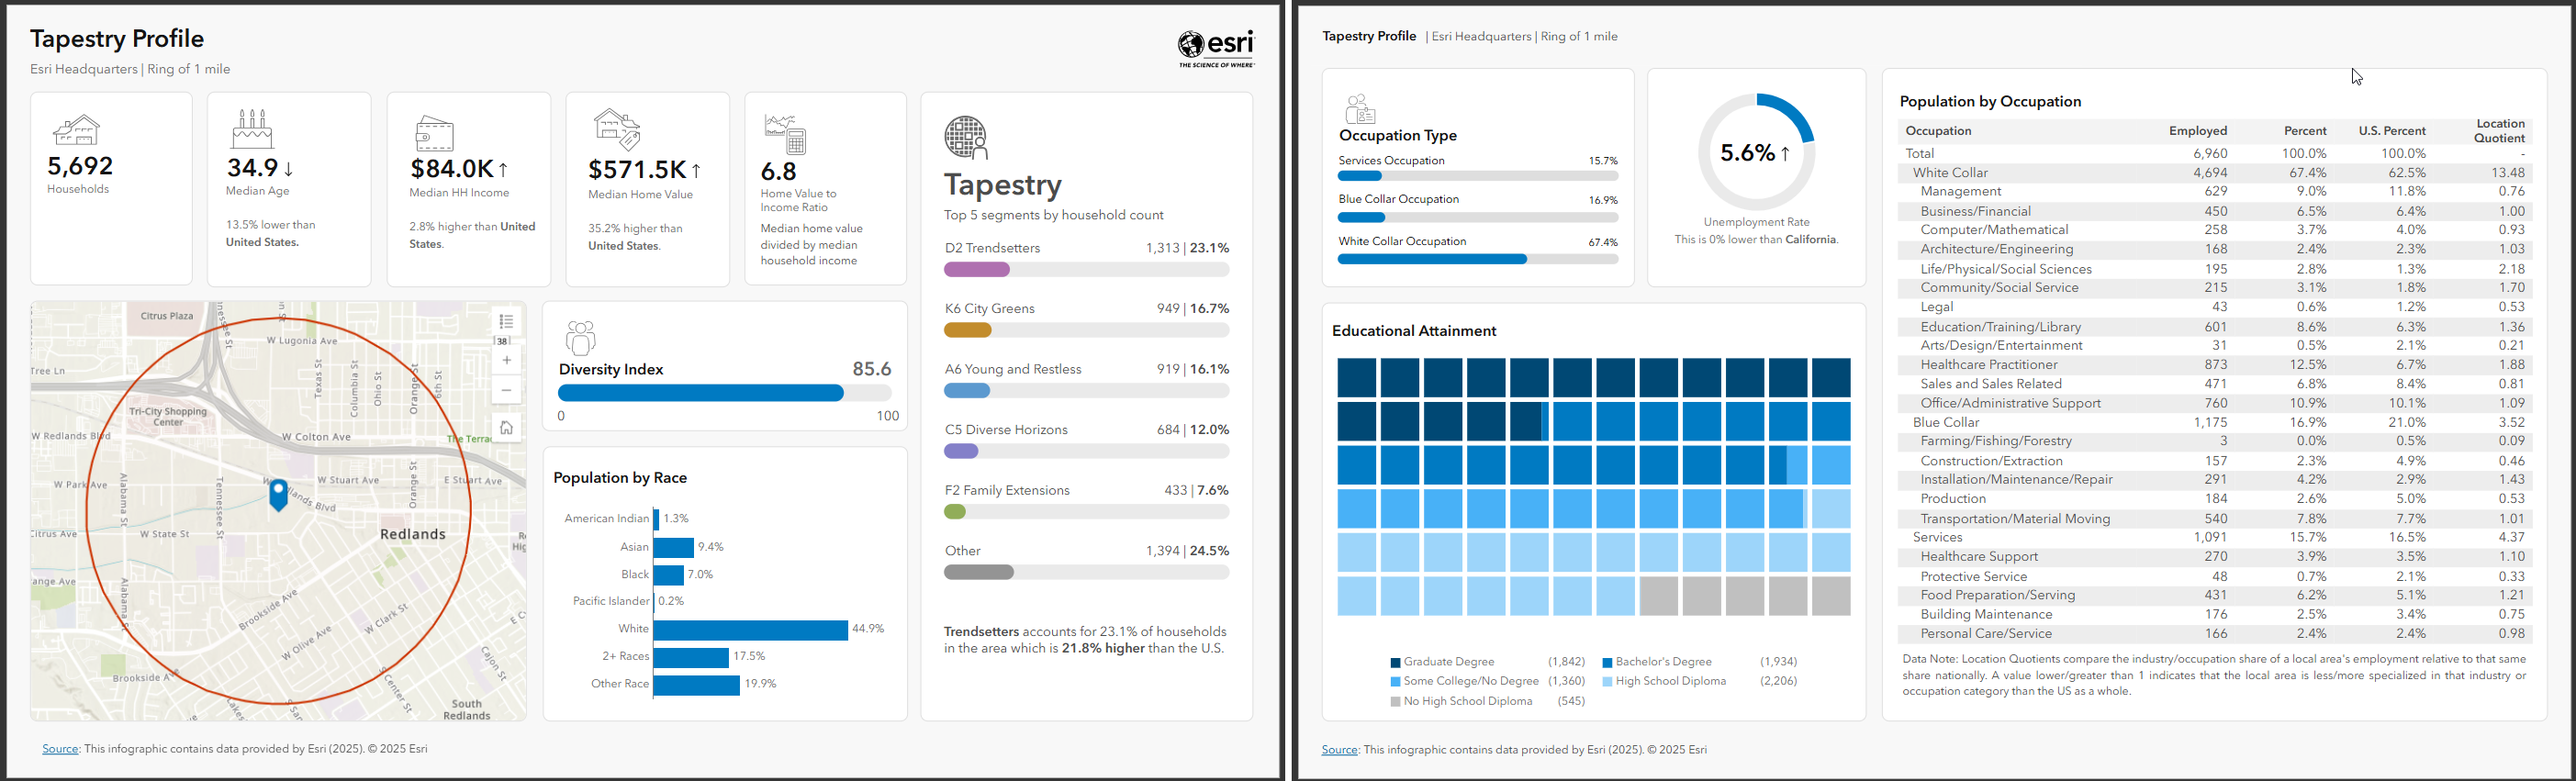Click the Esri logo
Image resolution: width=2576 pixels, height=781 pixels.
[x=1216, y=48]
